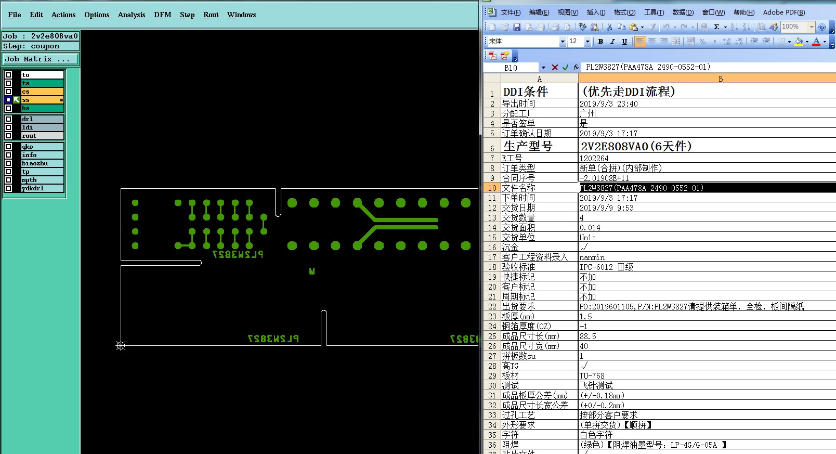This screenshot has height=454, width=836.
Task: Confirm the formula bar entry with checkmark
Action: (565, 68)
